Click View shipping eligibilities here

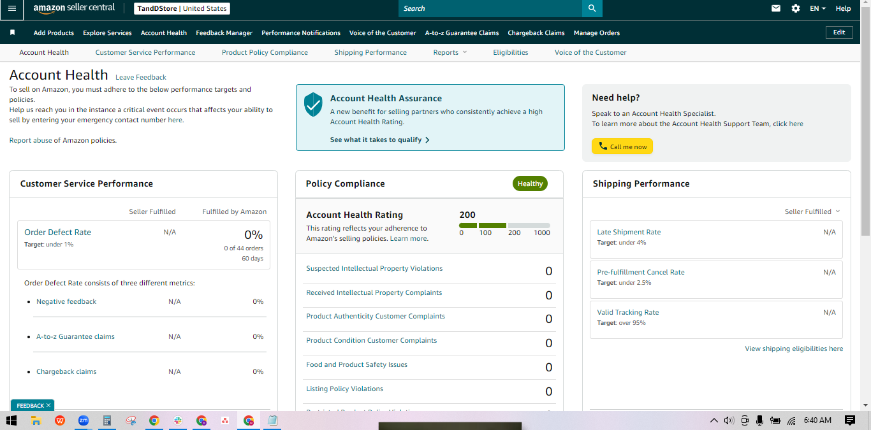point(794,348)
